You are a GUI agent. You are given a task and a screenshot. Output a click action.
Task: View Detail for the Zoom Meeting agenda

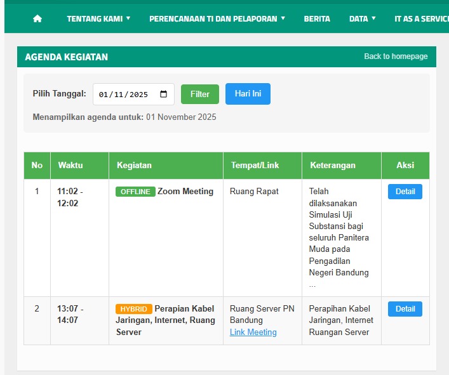(x=405, y=192)
